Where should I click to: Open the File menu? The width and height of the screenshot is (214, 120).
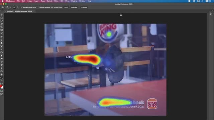[x=18, y=1]
